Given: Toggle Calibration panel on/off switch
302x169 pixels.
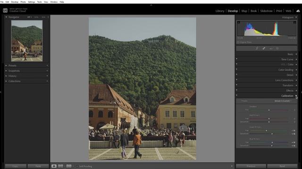Looking at the screenshot, I should point(236,95).
